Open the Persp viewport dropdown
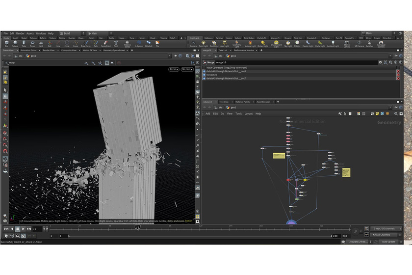The height and width of the screenshot is (275, 412). click(174, 69)
